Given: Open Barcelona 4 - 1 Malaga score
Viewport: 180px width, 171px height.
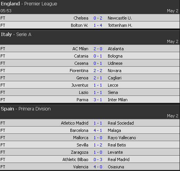Looking at the screenshot, I should click(x=98, y=130).
